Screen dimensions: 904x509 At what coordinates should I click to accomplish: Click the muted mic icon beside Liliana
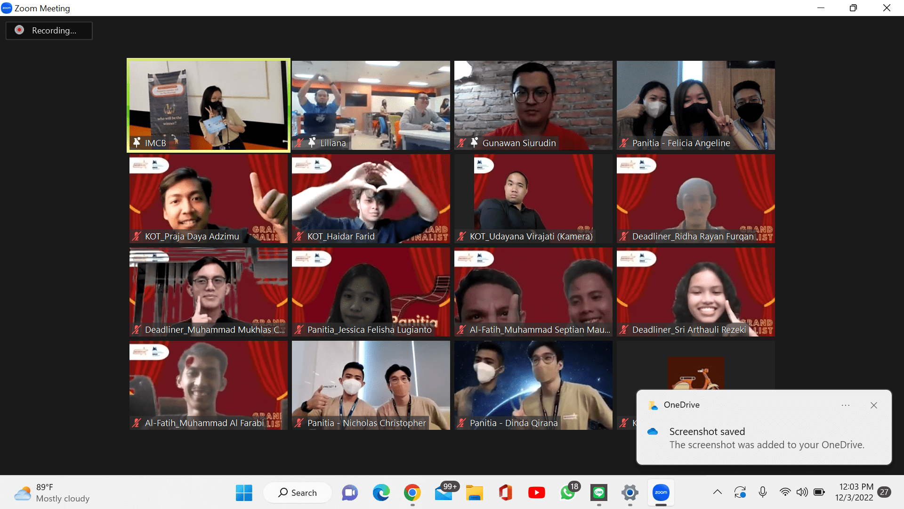coord(299,142)
